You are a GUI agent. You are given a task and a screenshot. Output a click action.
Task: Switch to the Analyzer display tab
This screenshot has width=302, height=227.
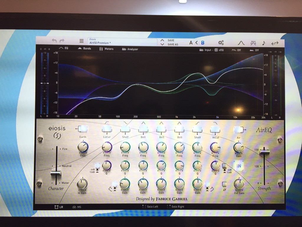(x=130, y=49)
